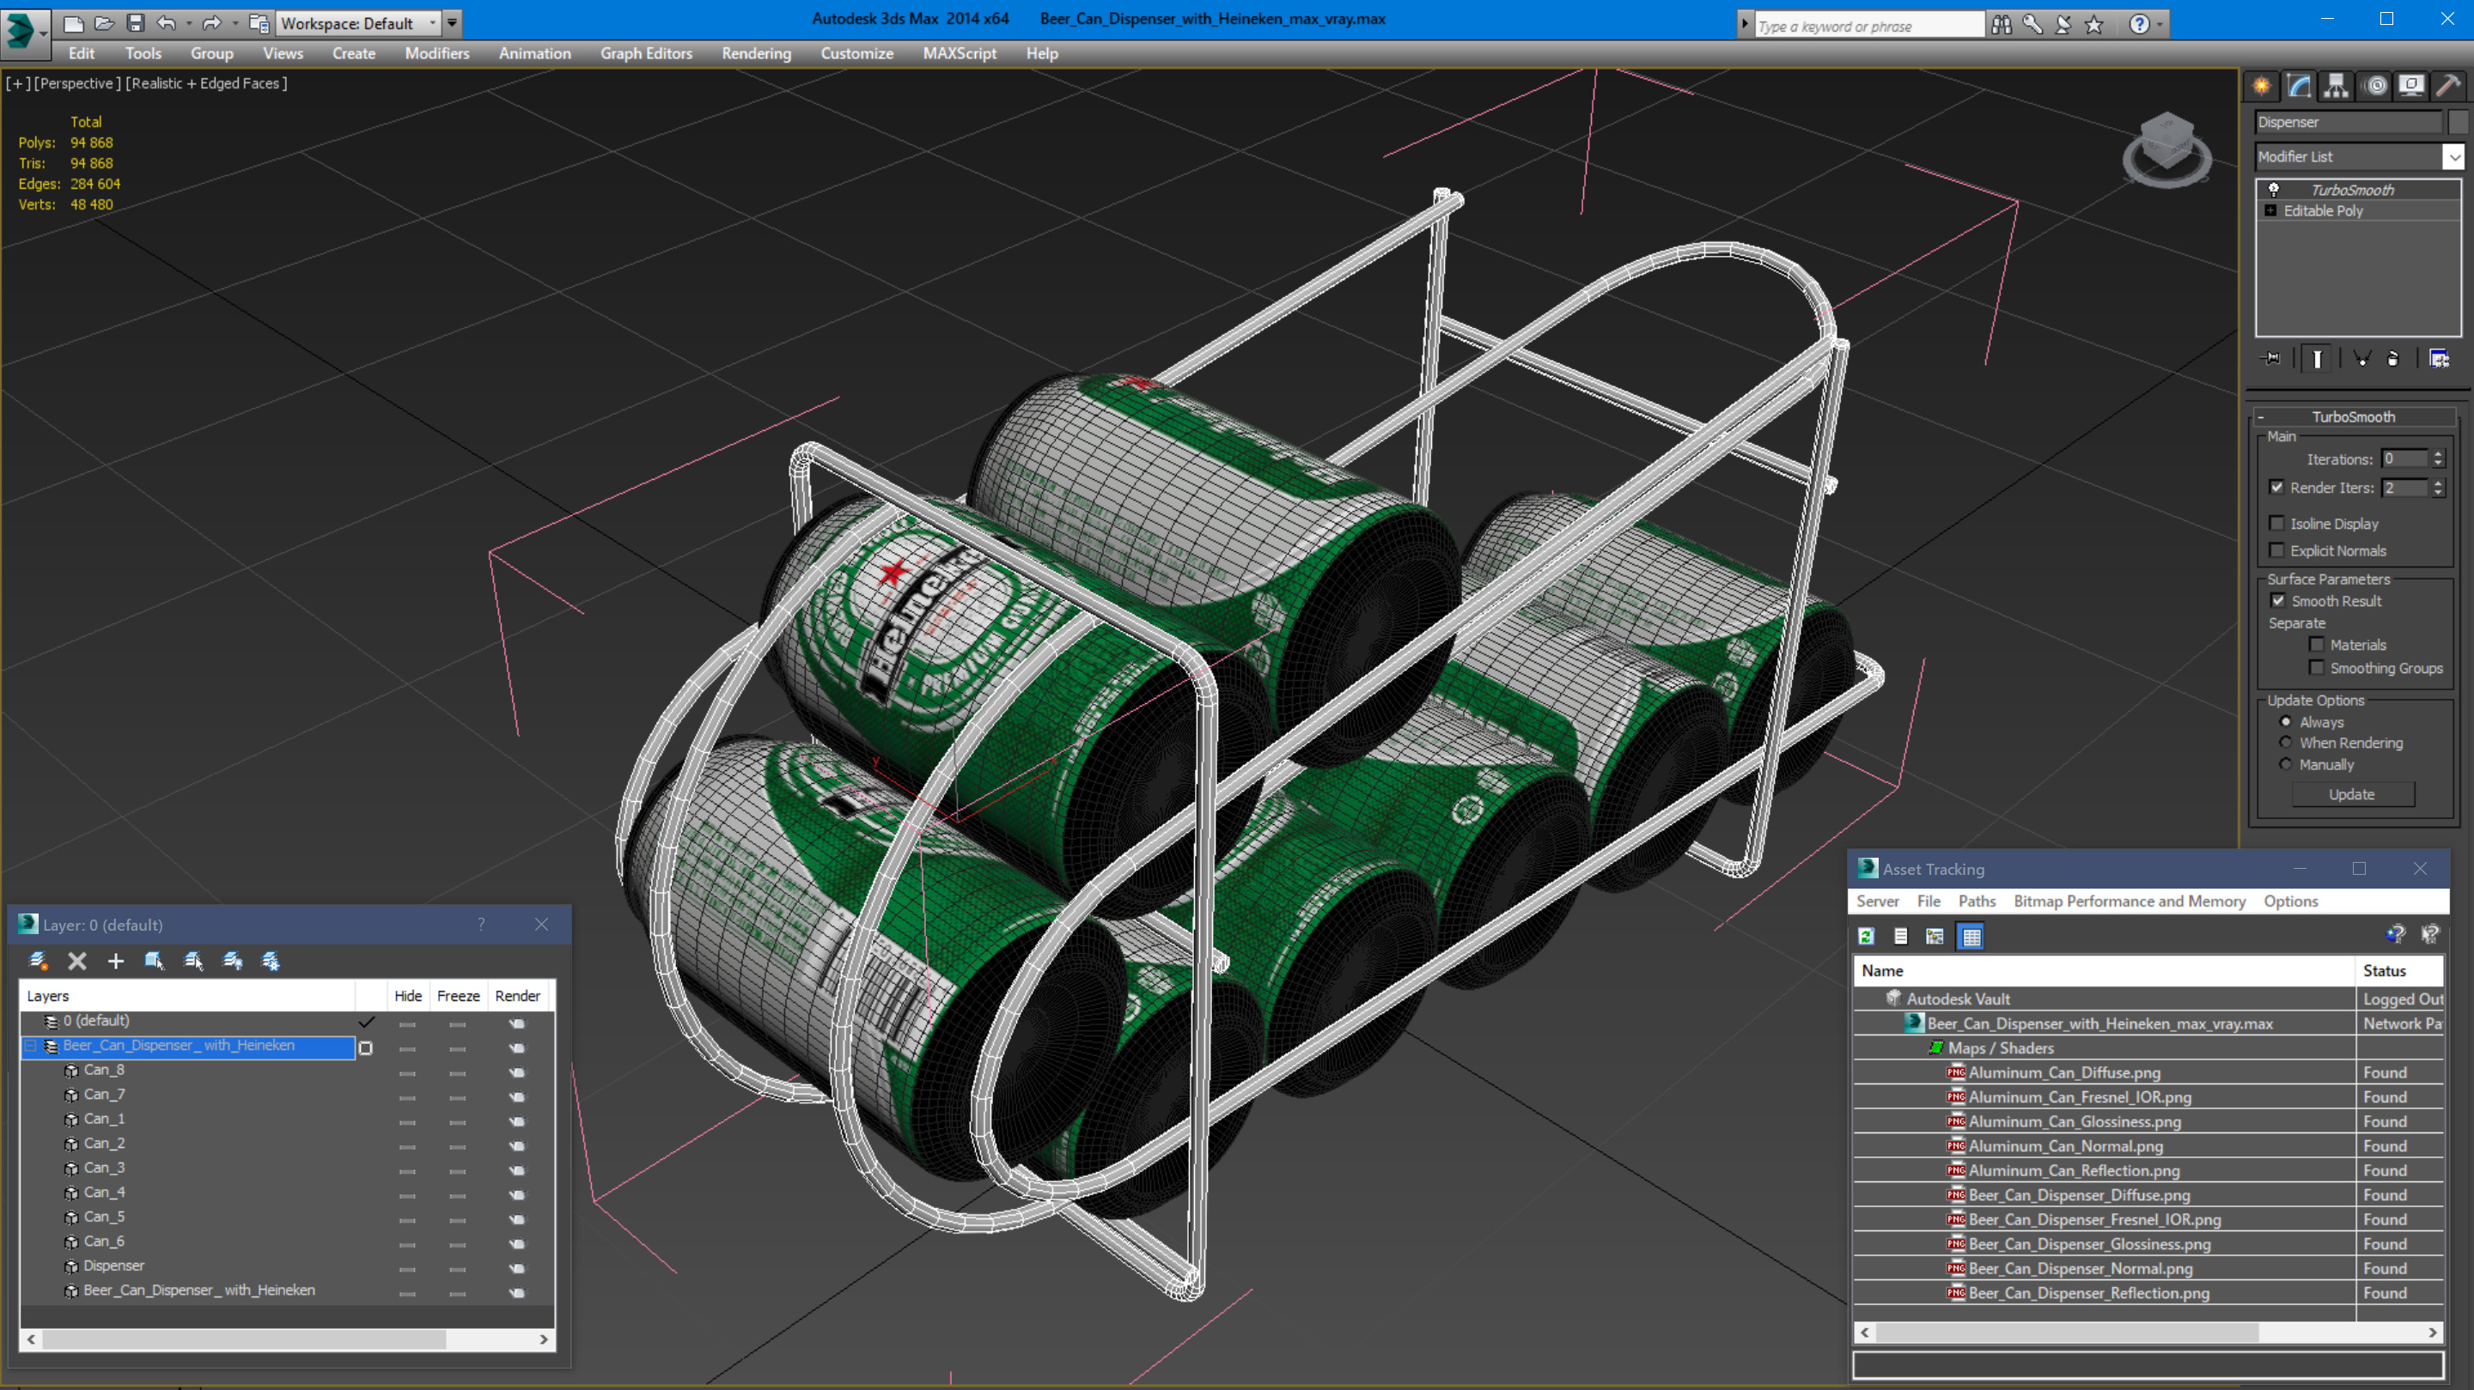The width and height of the screenshot is (2474, 1390).
Task: Toggle the Render Iters checkbox
Action: point(2276,487)
